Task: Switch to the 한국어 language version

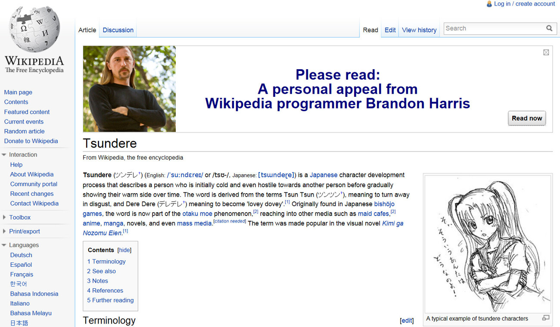Action: coord(19,284)
